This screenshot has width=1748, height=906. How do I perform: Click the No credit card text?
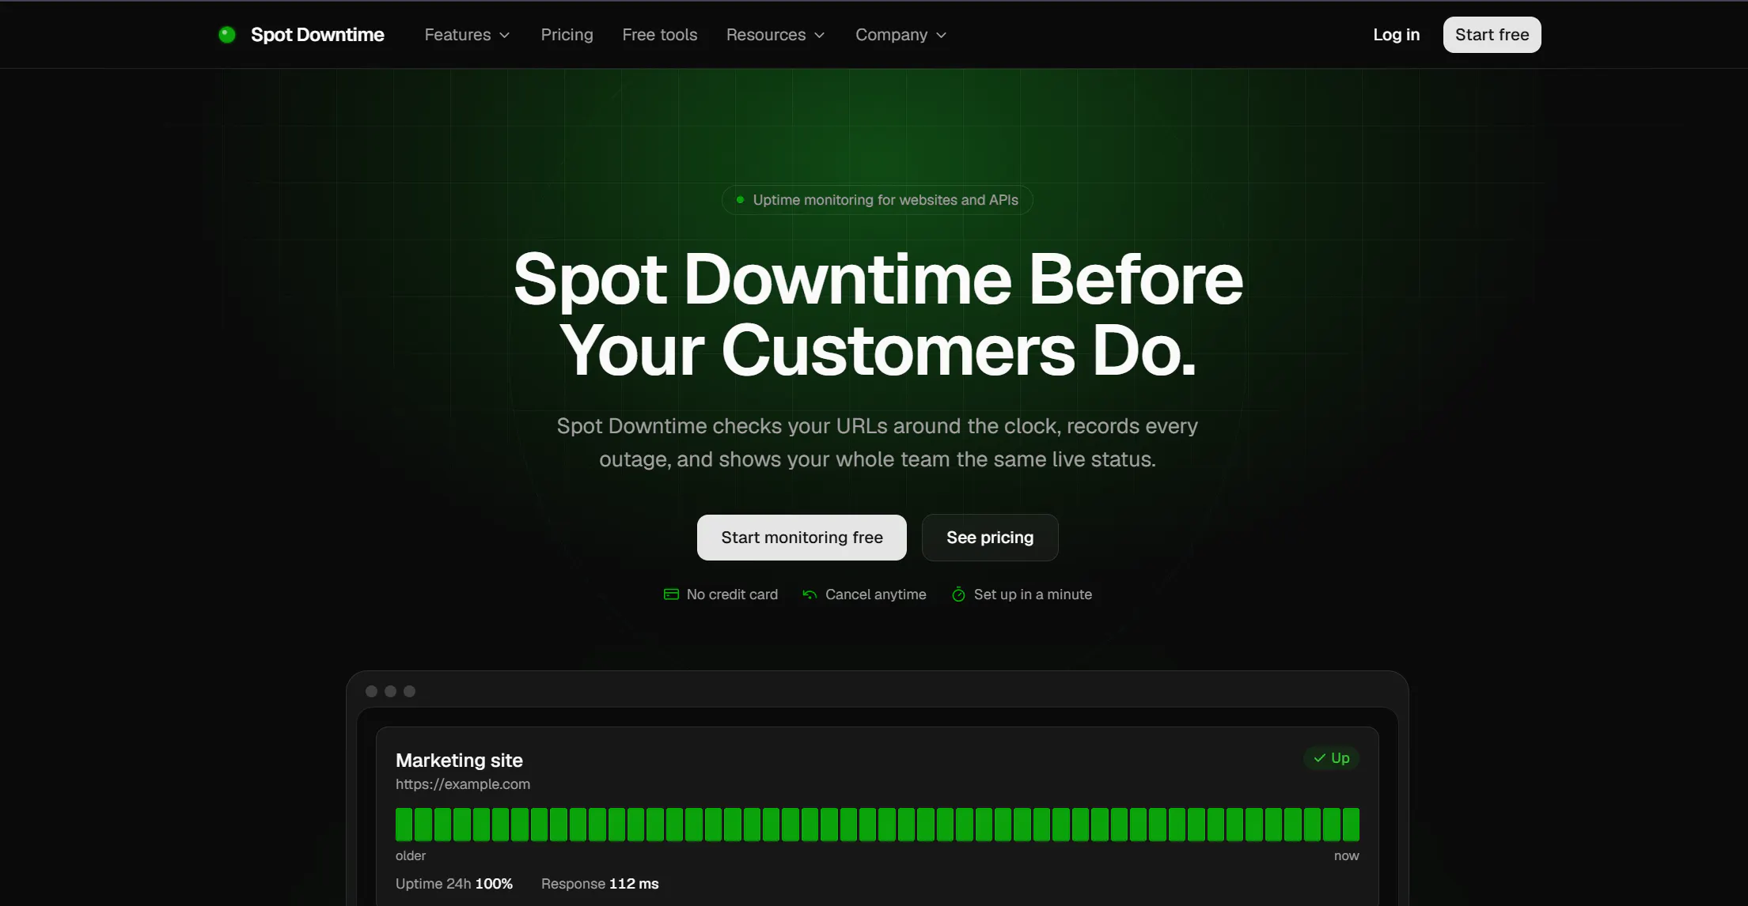pyautogui.click(x=732, y=595)
